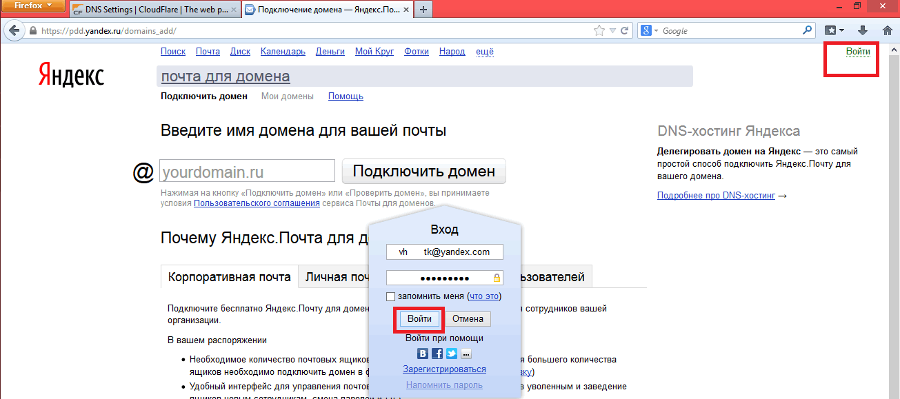Sign in with the Facebook icon
Image resolution: width=900 pixels, height=399 pixels.
437,354
